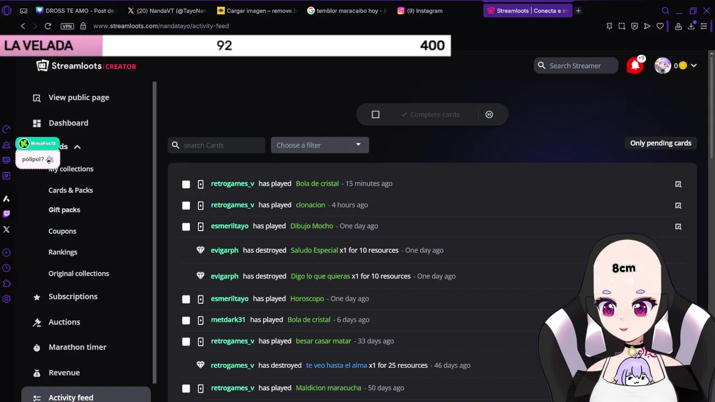Check the box for retrogames_v Bola de cristal

tap(186, 184)
